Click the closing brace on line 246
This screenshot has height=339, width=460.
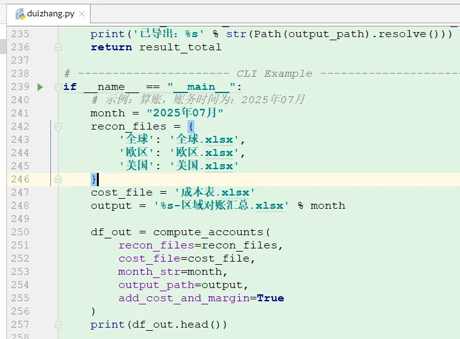pyautogui.click(x=94, y=179)
